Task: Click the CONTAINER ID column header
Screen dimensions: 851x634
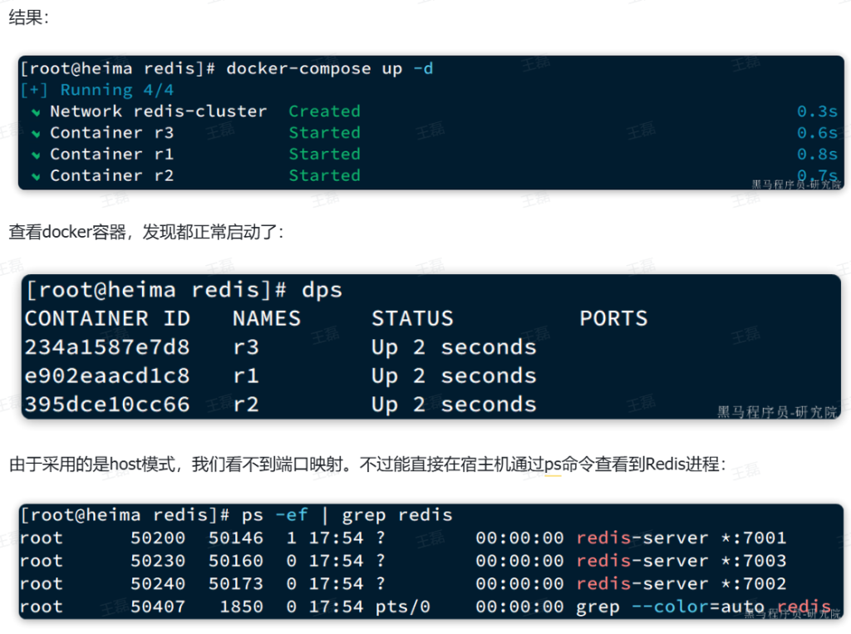Action: pos(107,318)
